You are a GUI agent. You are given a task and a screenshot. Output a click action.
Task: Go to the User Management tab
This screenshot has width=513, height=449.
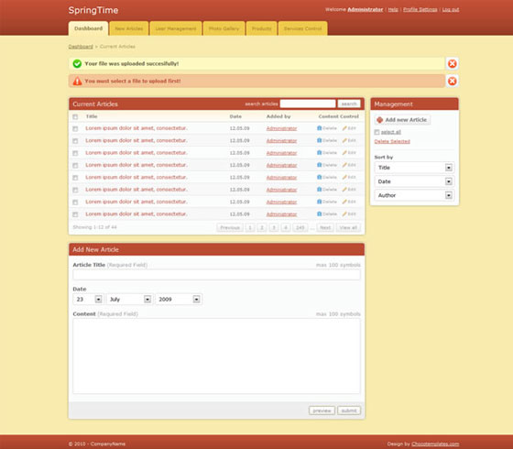(176, 28)
